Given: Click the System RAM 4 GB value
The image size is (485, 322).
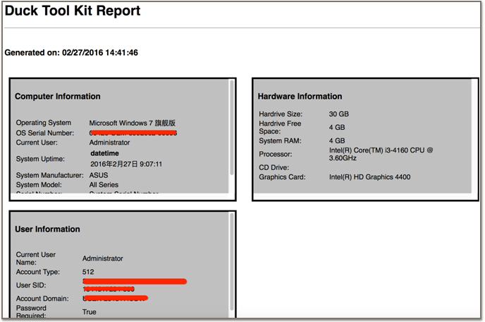Looking at the screenshot, I should pyautogui.click(x=336, y=141).
